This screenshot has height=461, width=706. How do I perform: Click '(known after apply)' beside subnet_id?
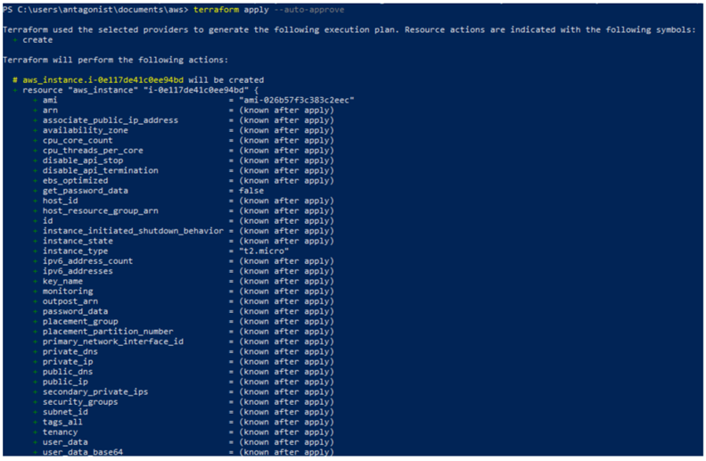[287, 412]
